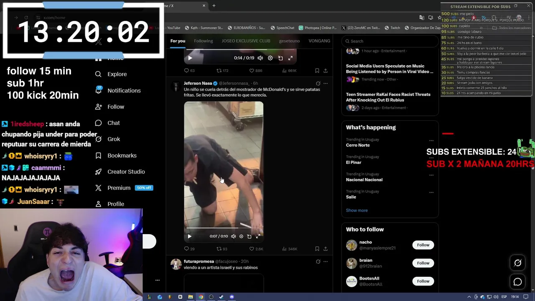This screenshot has height=301, width=535.
Task: Open Creator Studio in the sidebar
Action: (x=120, y=171)
